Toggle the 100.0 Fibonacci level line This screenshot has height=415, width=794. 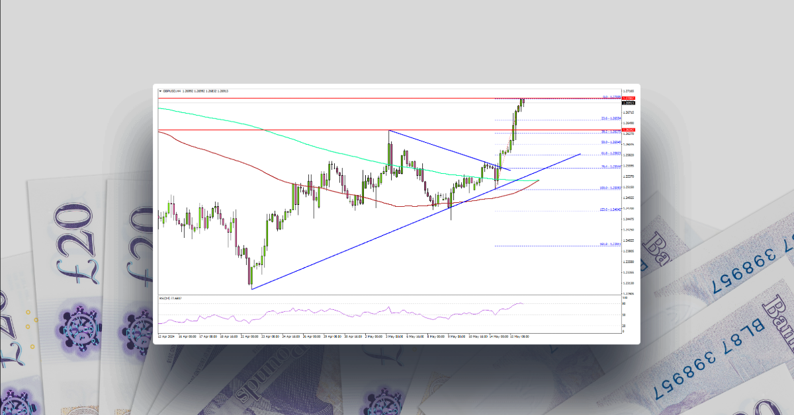[609, 187]
